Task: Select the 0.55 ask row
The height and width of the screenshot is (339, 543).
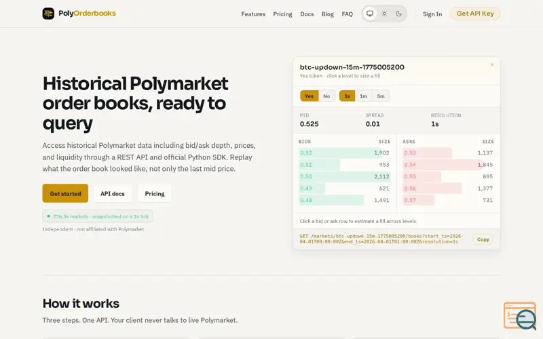Action: [448, 176]
